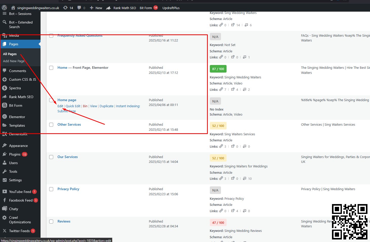
Task: Click Edit link under Home page
Action: tap(60, 106)
